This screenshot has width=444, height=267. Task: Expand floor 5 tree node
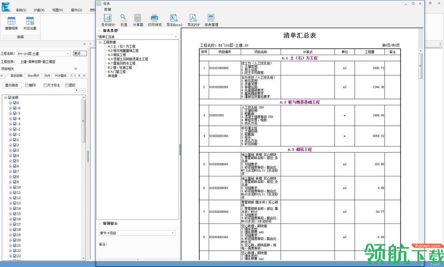pyautogui.click(x=11, y=161)
